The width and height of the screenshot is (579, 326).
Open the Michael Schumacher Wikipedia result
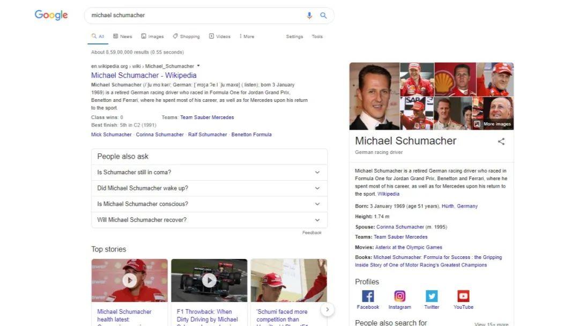point(144,75)
